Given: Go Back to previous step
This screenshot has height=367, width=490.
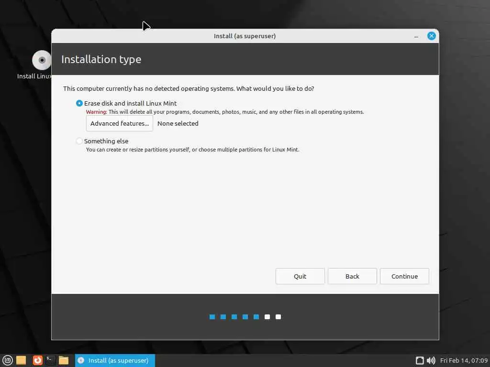Looking at the screenshot, I should [x=352, y=276].
